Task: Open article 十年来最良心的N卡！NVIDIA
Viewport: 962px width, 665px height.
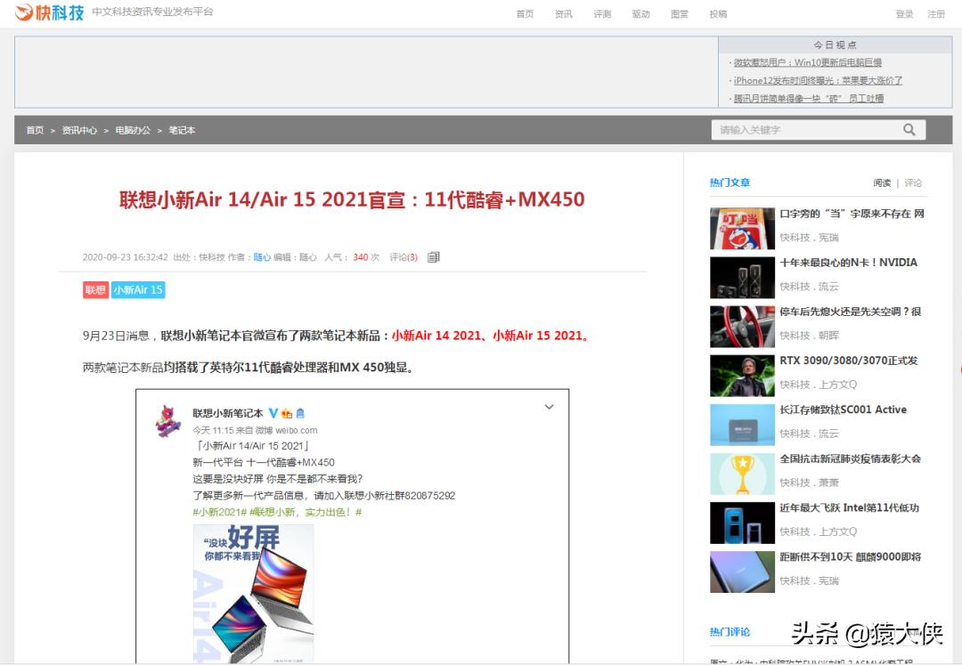Action: 849,263
